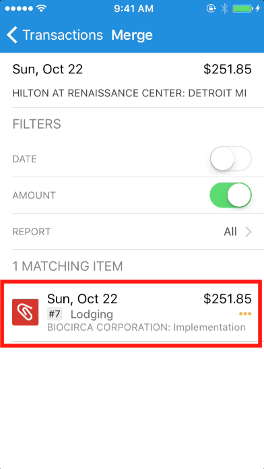Click the red paperclip attachment icon

[x=25, y=312]
